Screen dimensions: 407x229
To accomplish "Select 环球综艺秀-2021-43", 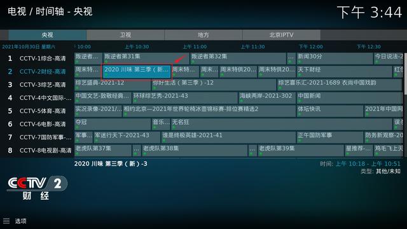I will point(185,98).
